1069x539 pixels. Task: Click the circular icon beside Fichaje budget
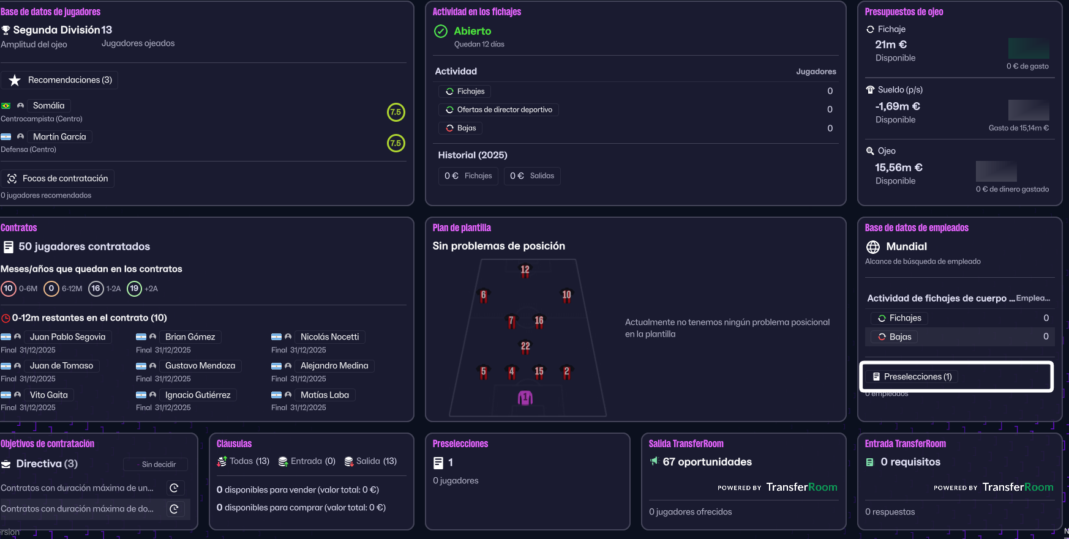pyautogui.click(x=870, y=29)
